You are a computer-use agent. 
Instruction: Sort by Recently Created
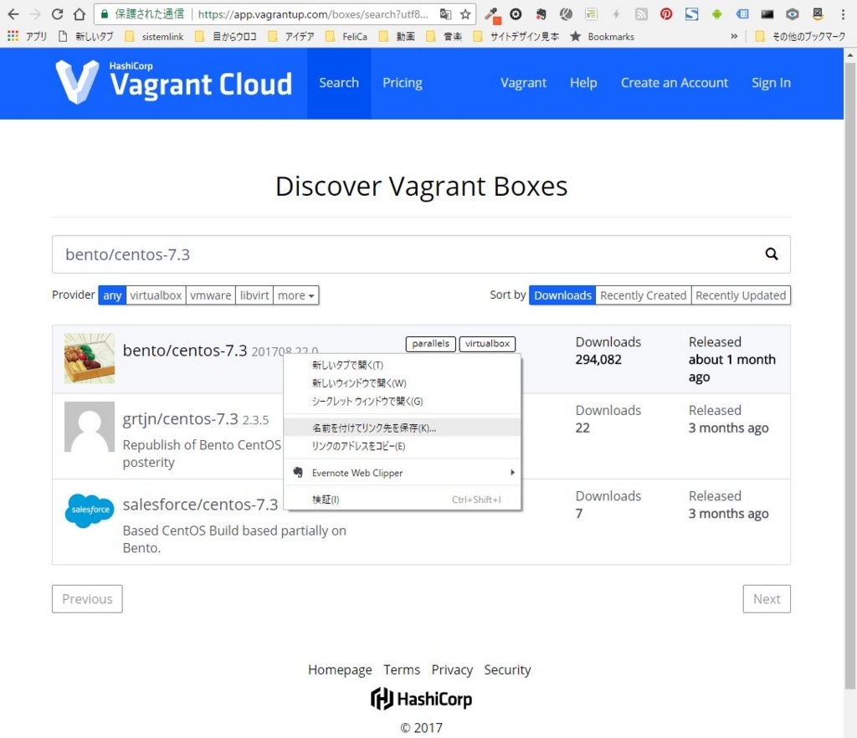click(x=644, y=295)
